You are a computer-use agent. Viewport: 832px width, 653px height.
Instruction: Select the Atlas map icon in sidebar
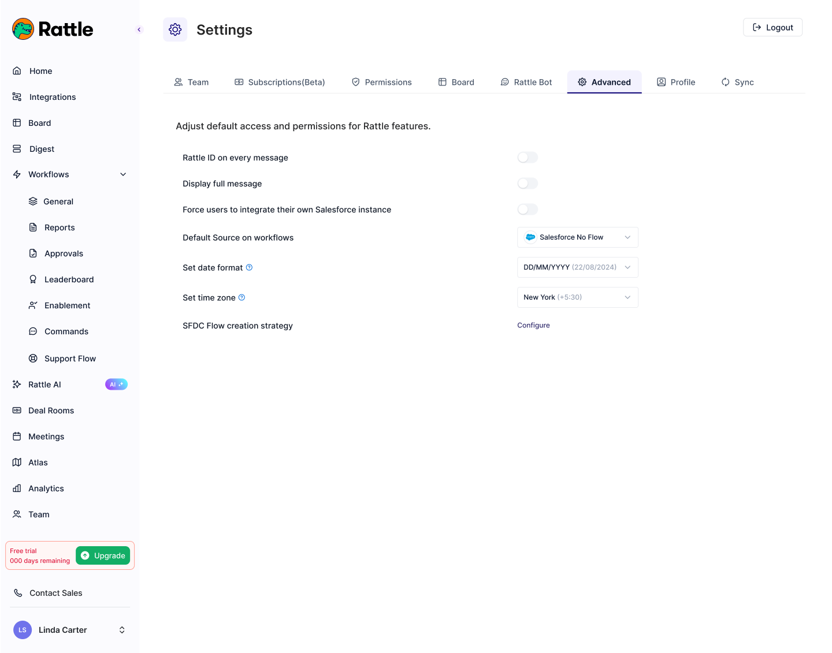(x=17, y=462)
